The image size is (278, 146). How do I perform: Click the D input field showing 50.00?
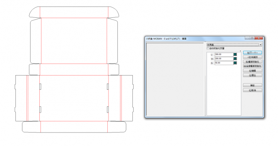pos(224,63)
